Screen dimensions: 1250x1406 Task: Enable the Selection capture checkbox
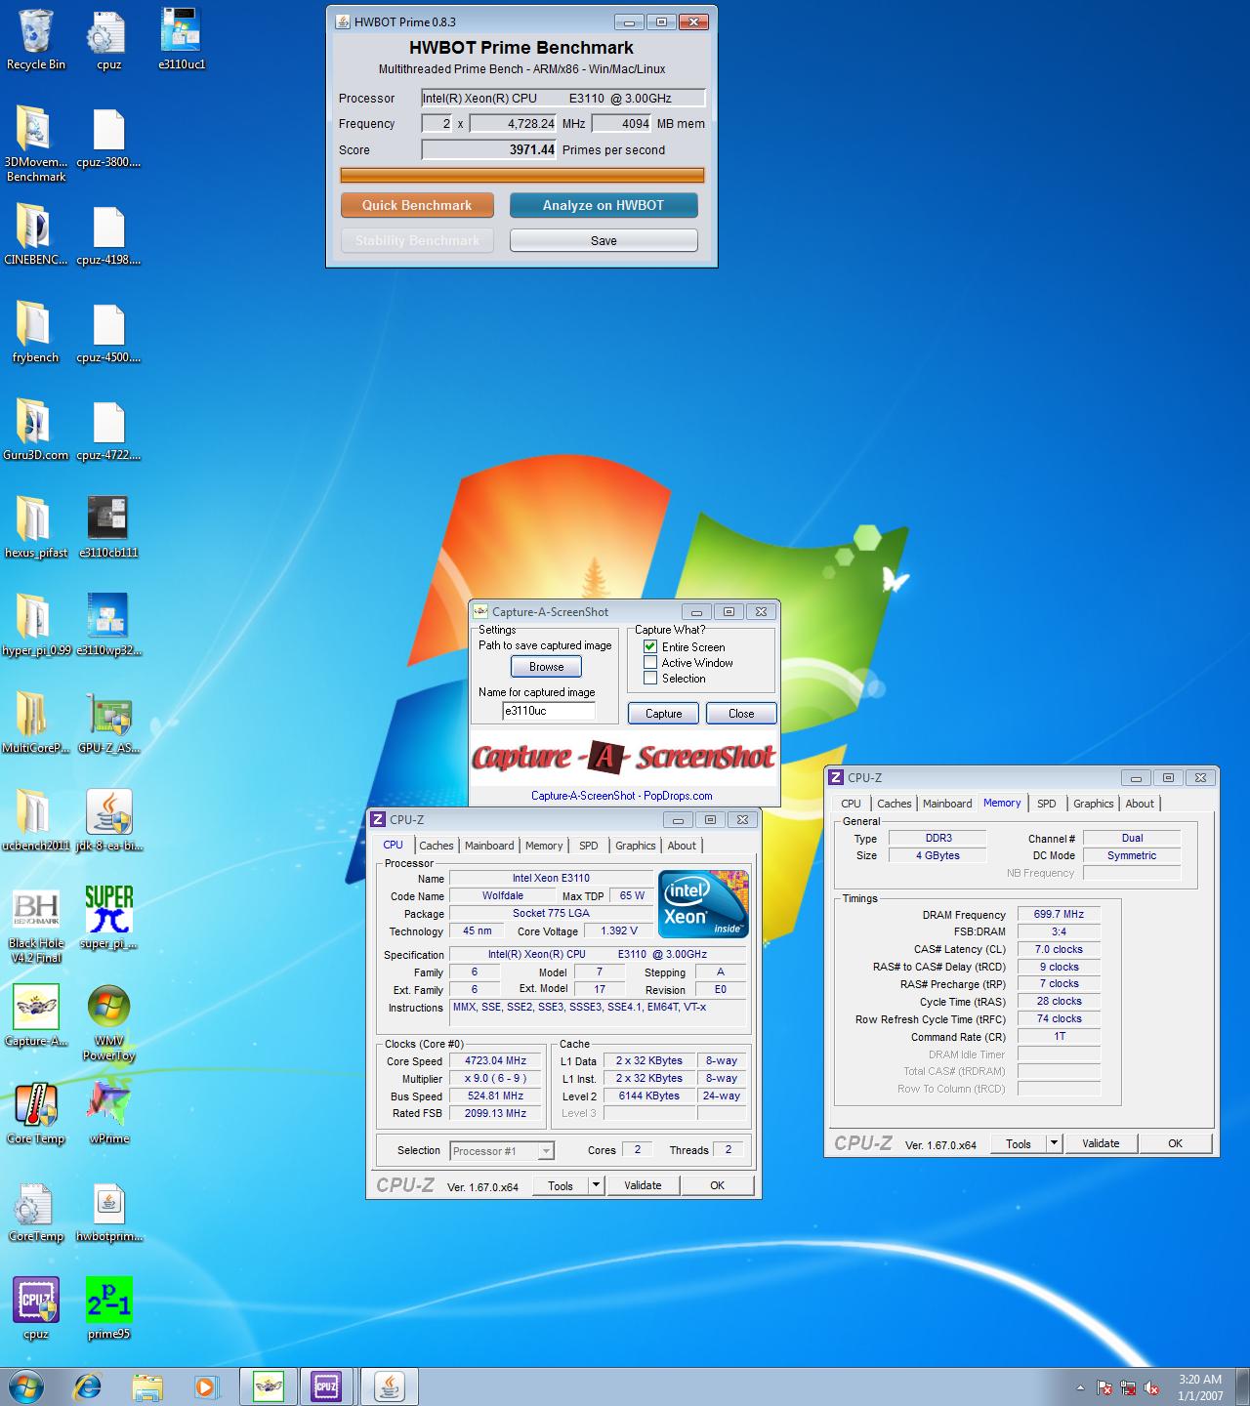click(x=650, y=678)
